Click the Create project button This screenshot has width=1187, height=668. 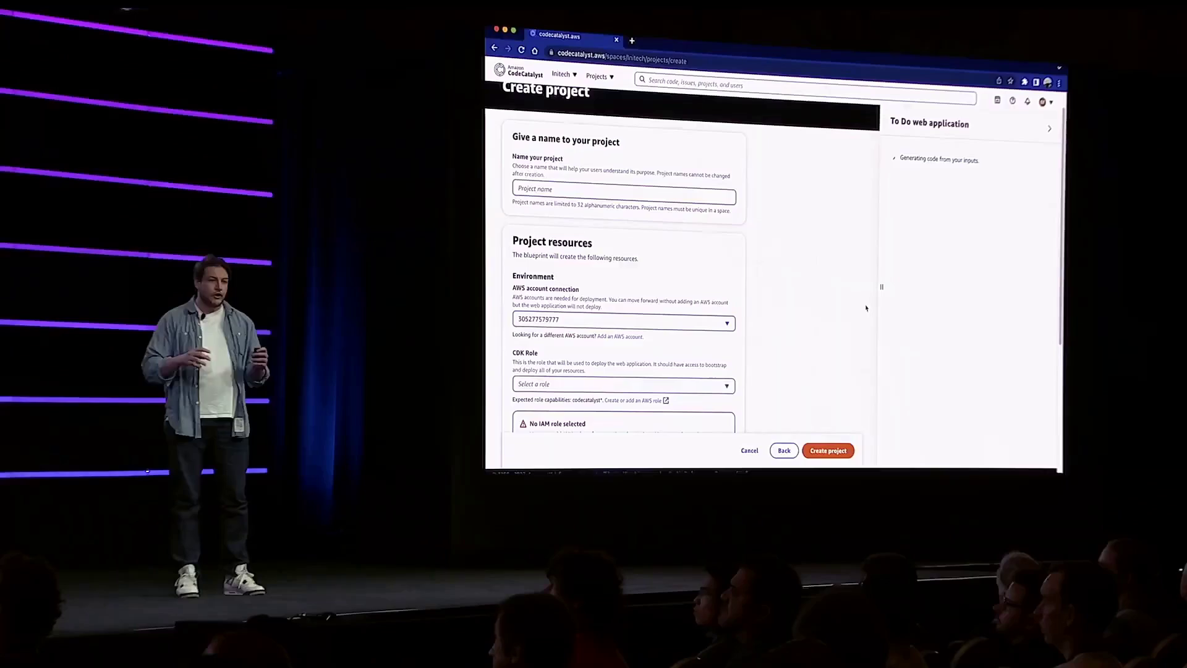coord(828,451)
